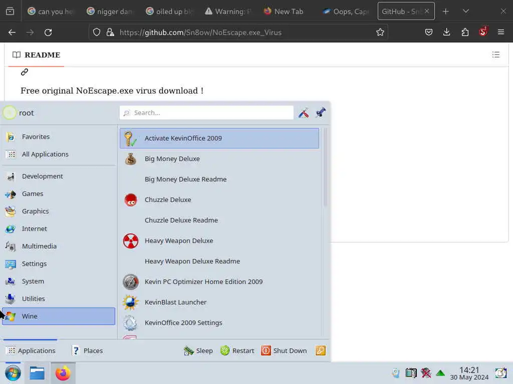The width and height of the screenshot is (513, 384).
Task: Click the disconnected network tray icon
Action: click(426, 373)
